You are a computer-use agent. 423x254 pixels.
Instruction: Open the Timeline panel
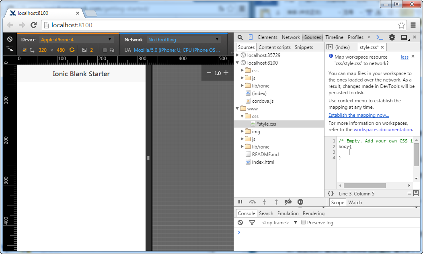[334, 37]
